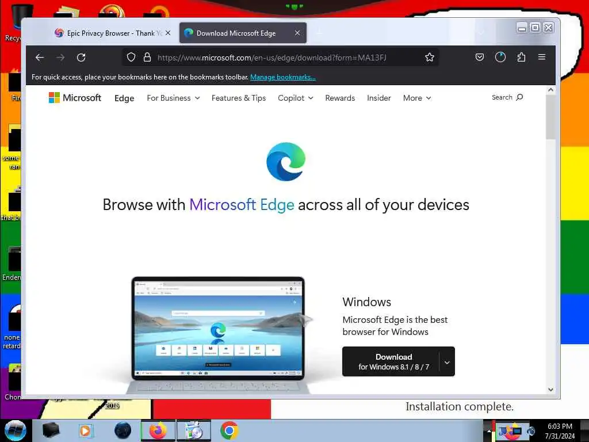
Task: Open the Windows Start orb
Action: pos(15,430)
